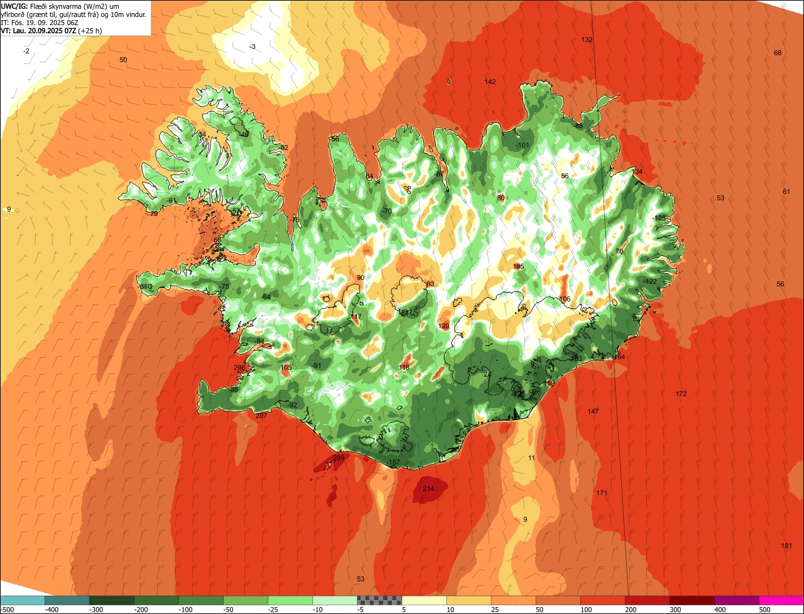Click the checkered legend swatch from -5 to 5
Viewport: 804px width, 614px height.
coord(379,600)
